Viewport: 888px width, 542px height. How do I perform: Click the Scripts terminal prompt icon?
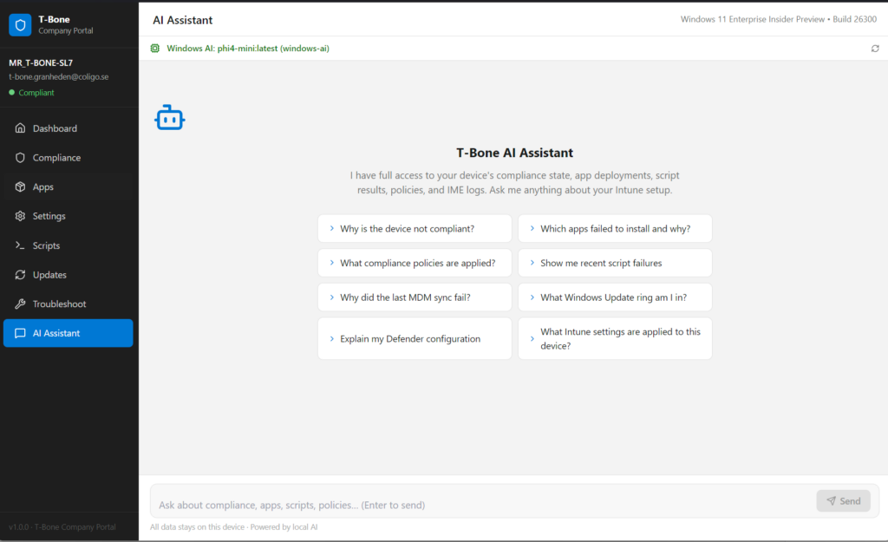[21, 245]
